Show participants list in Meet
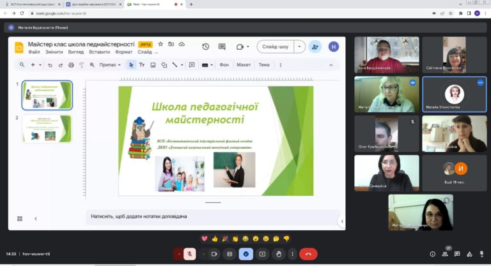Screen dimensions: 491x266 [x=445, y=254]
